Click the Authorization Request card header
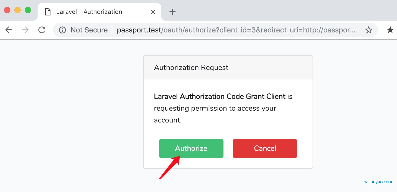The width and height of the screenshot is (397, 192). click(228, 68)
